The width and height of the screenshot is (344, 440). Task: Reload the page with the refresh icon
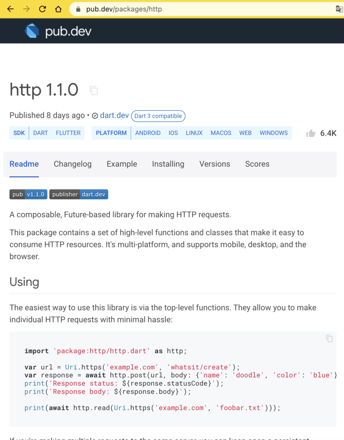[x=42, y=9]
